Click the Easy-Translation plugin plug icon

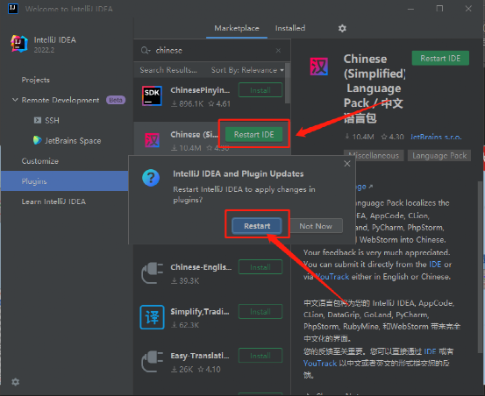pyautogui.click(x=153, y=362)
